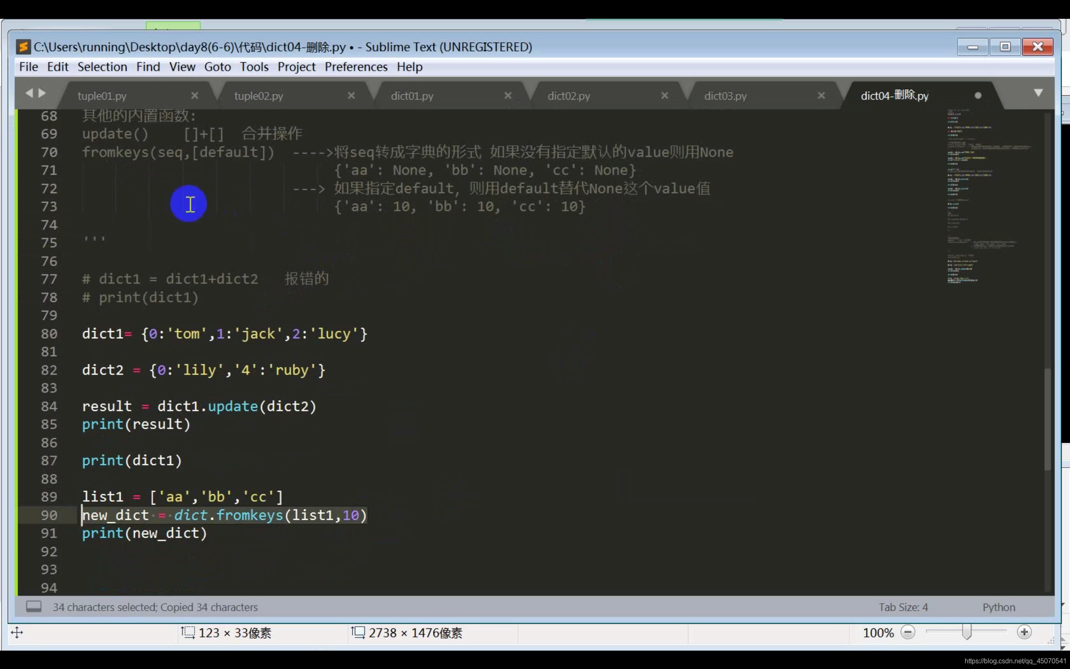Toggle the side bar icon in the status bar
The image size is (1070, 669).
(x=33, y=606)
